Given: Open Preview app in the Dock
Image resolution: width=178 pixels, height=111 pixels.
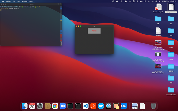Looking at the screenshot, I should pos(135,106).
